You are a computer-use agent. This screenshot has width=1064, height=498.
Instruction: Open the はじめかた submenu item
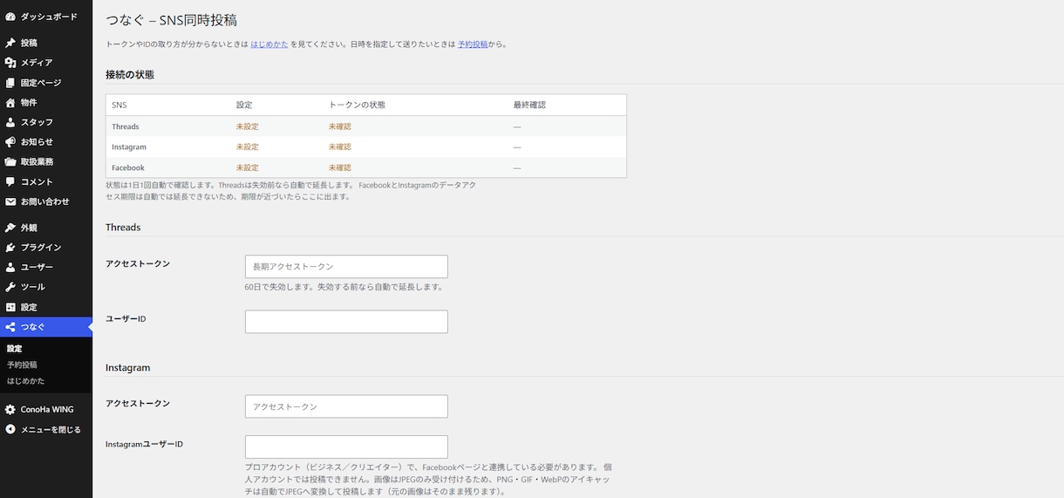(25, 381)
